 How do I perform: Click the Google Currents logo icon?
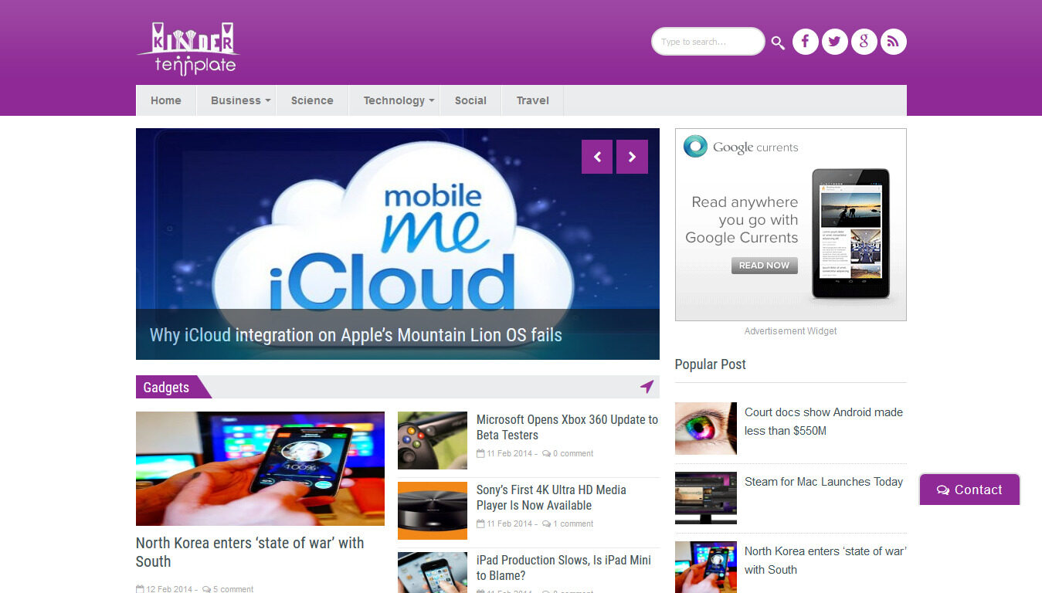click(695, 147)
